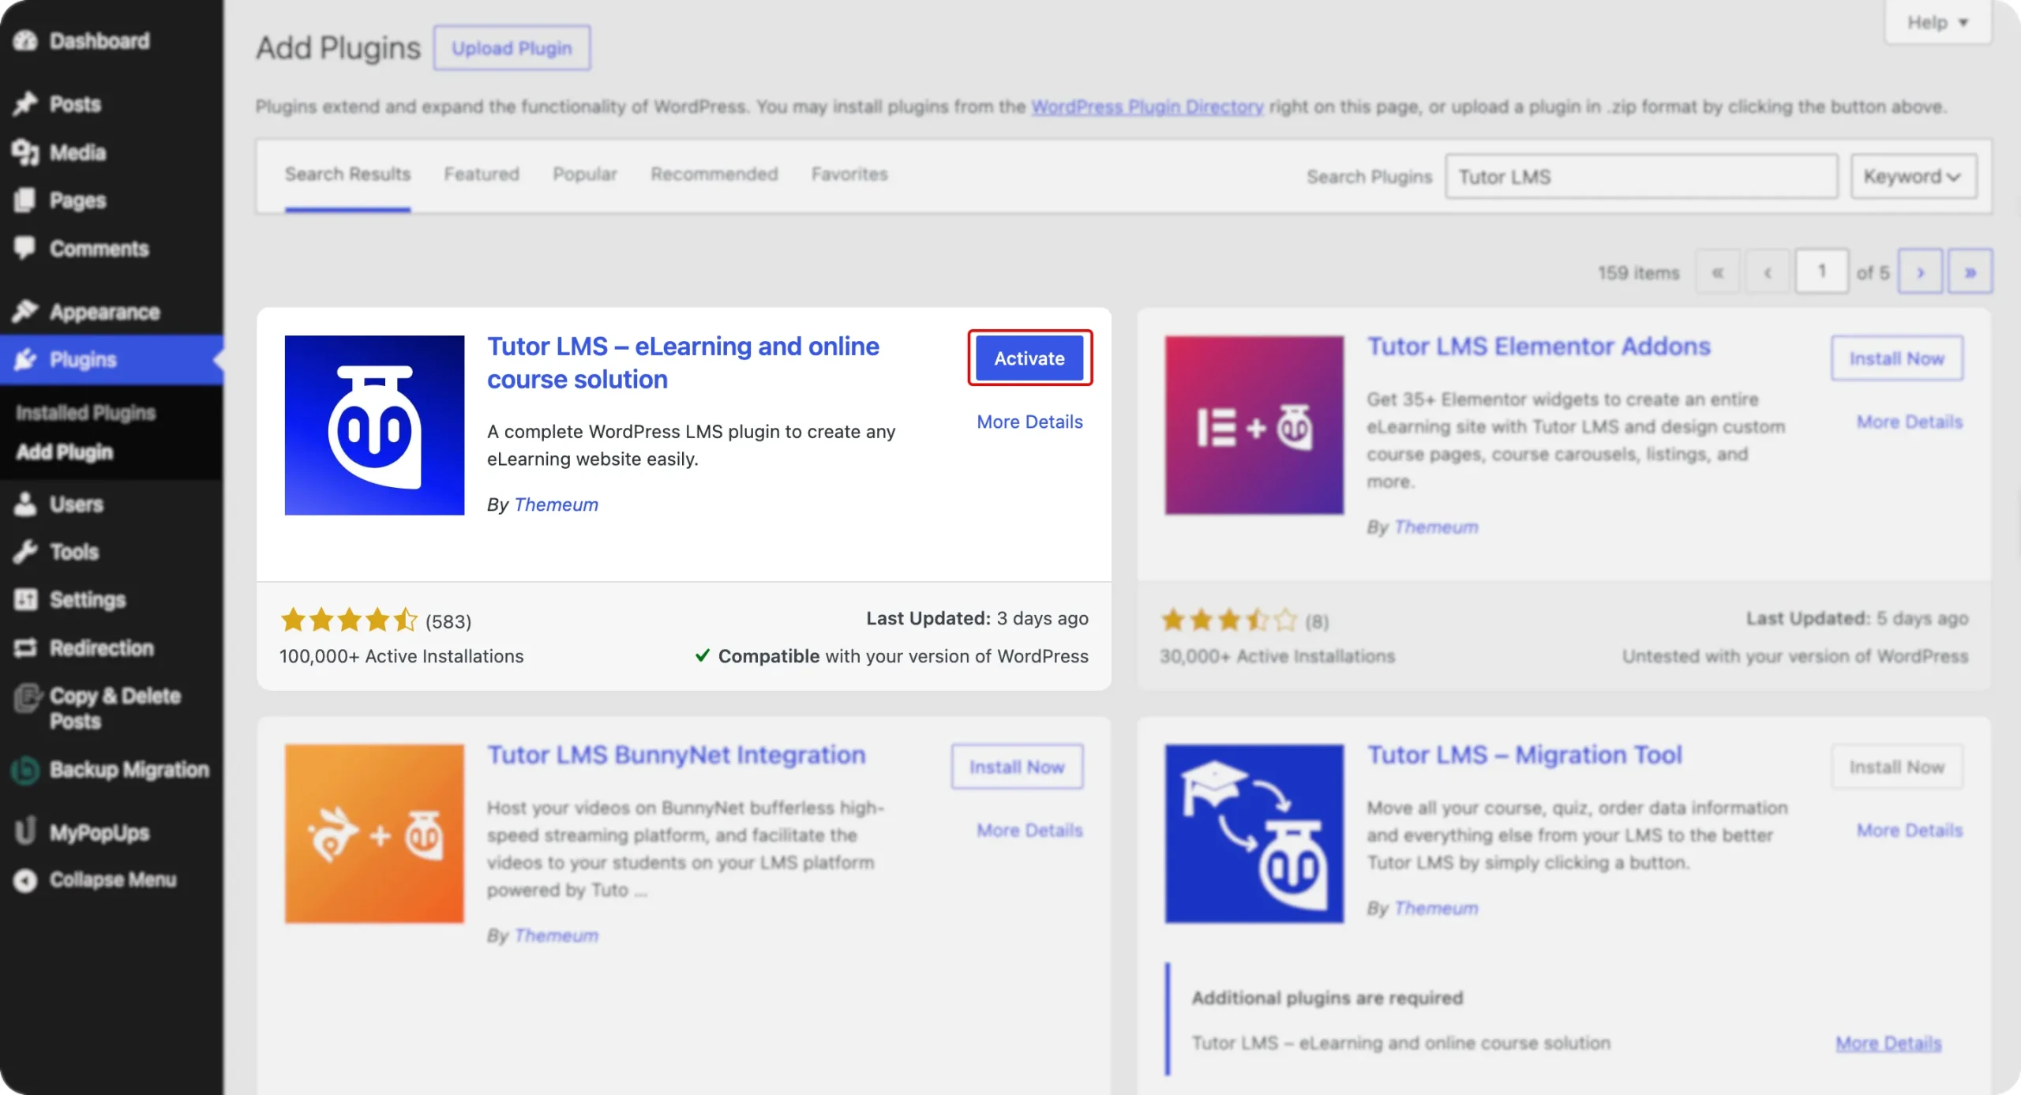Open the Keyword search type dropdown
2021x1095 pixels.
[x=1914, y=176]
